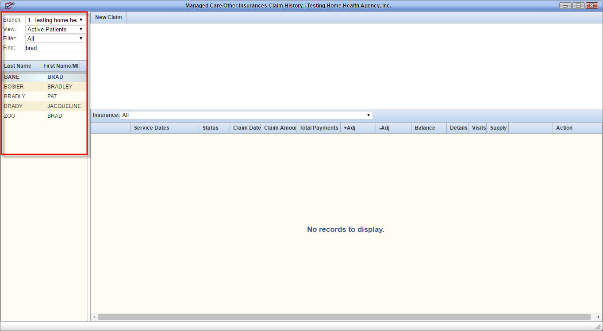Minimize the Claim History window
The height and width of the screenshot is (331, 603).
pyautogui.click(x=565, y=6)
